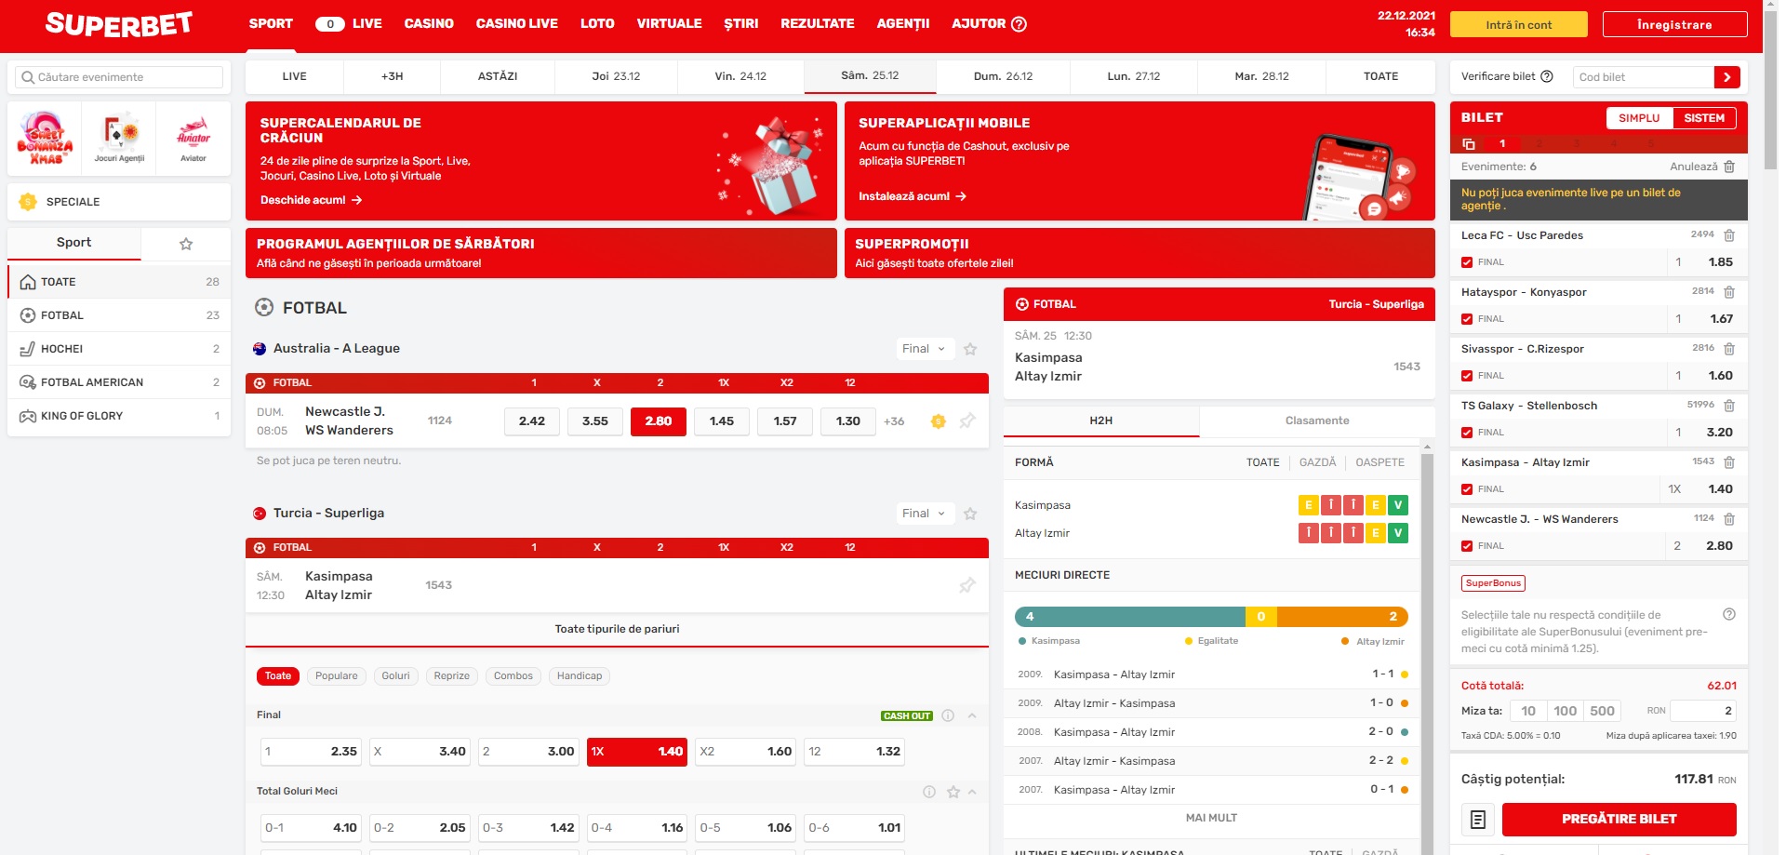1786x855 pixels.
Task: Switch ticket to SIMPLU mode
Action: click(1639, 118)
